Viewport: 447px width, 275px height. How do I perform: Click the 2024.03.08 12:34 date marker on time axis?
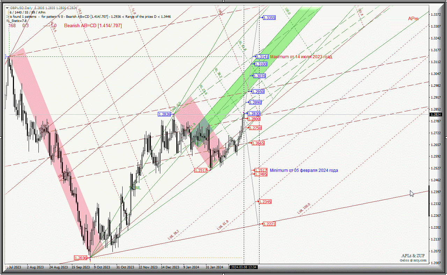click(x=244, y=267)
